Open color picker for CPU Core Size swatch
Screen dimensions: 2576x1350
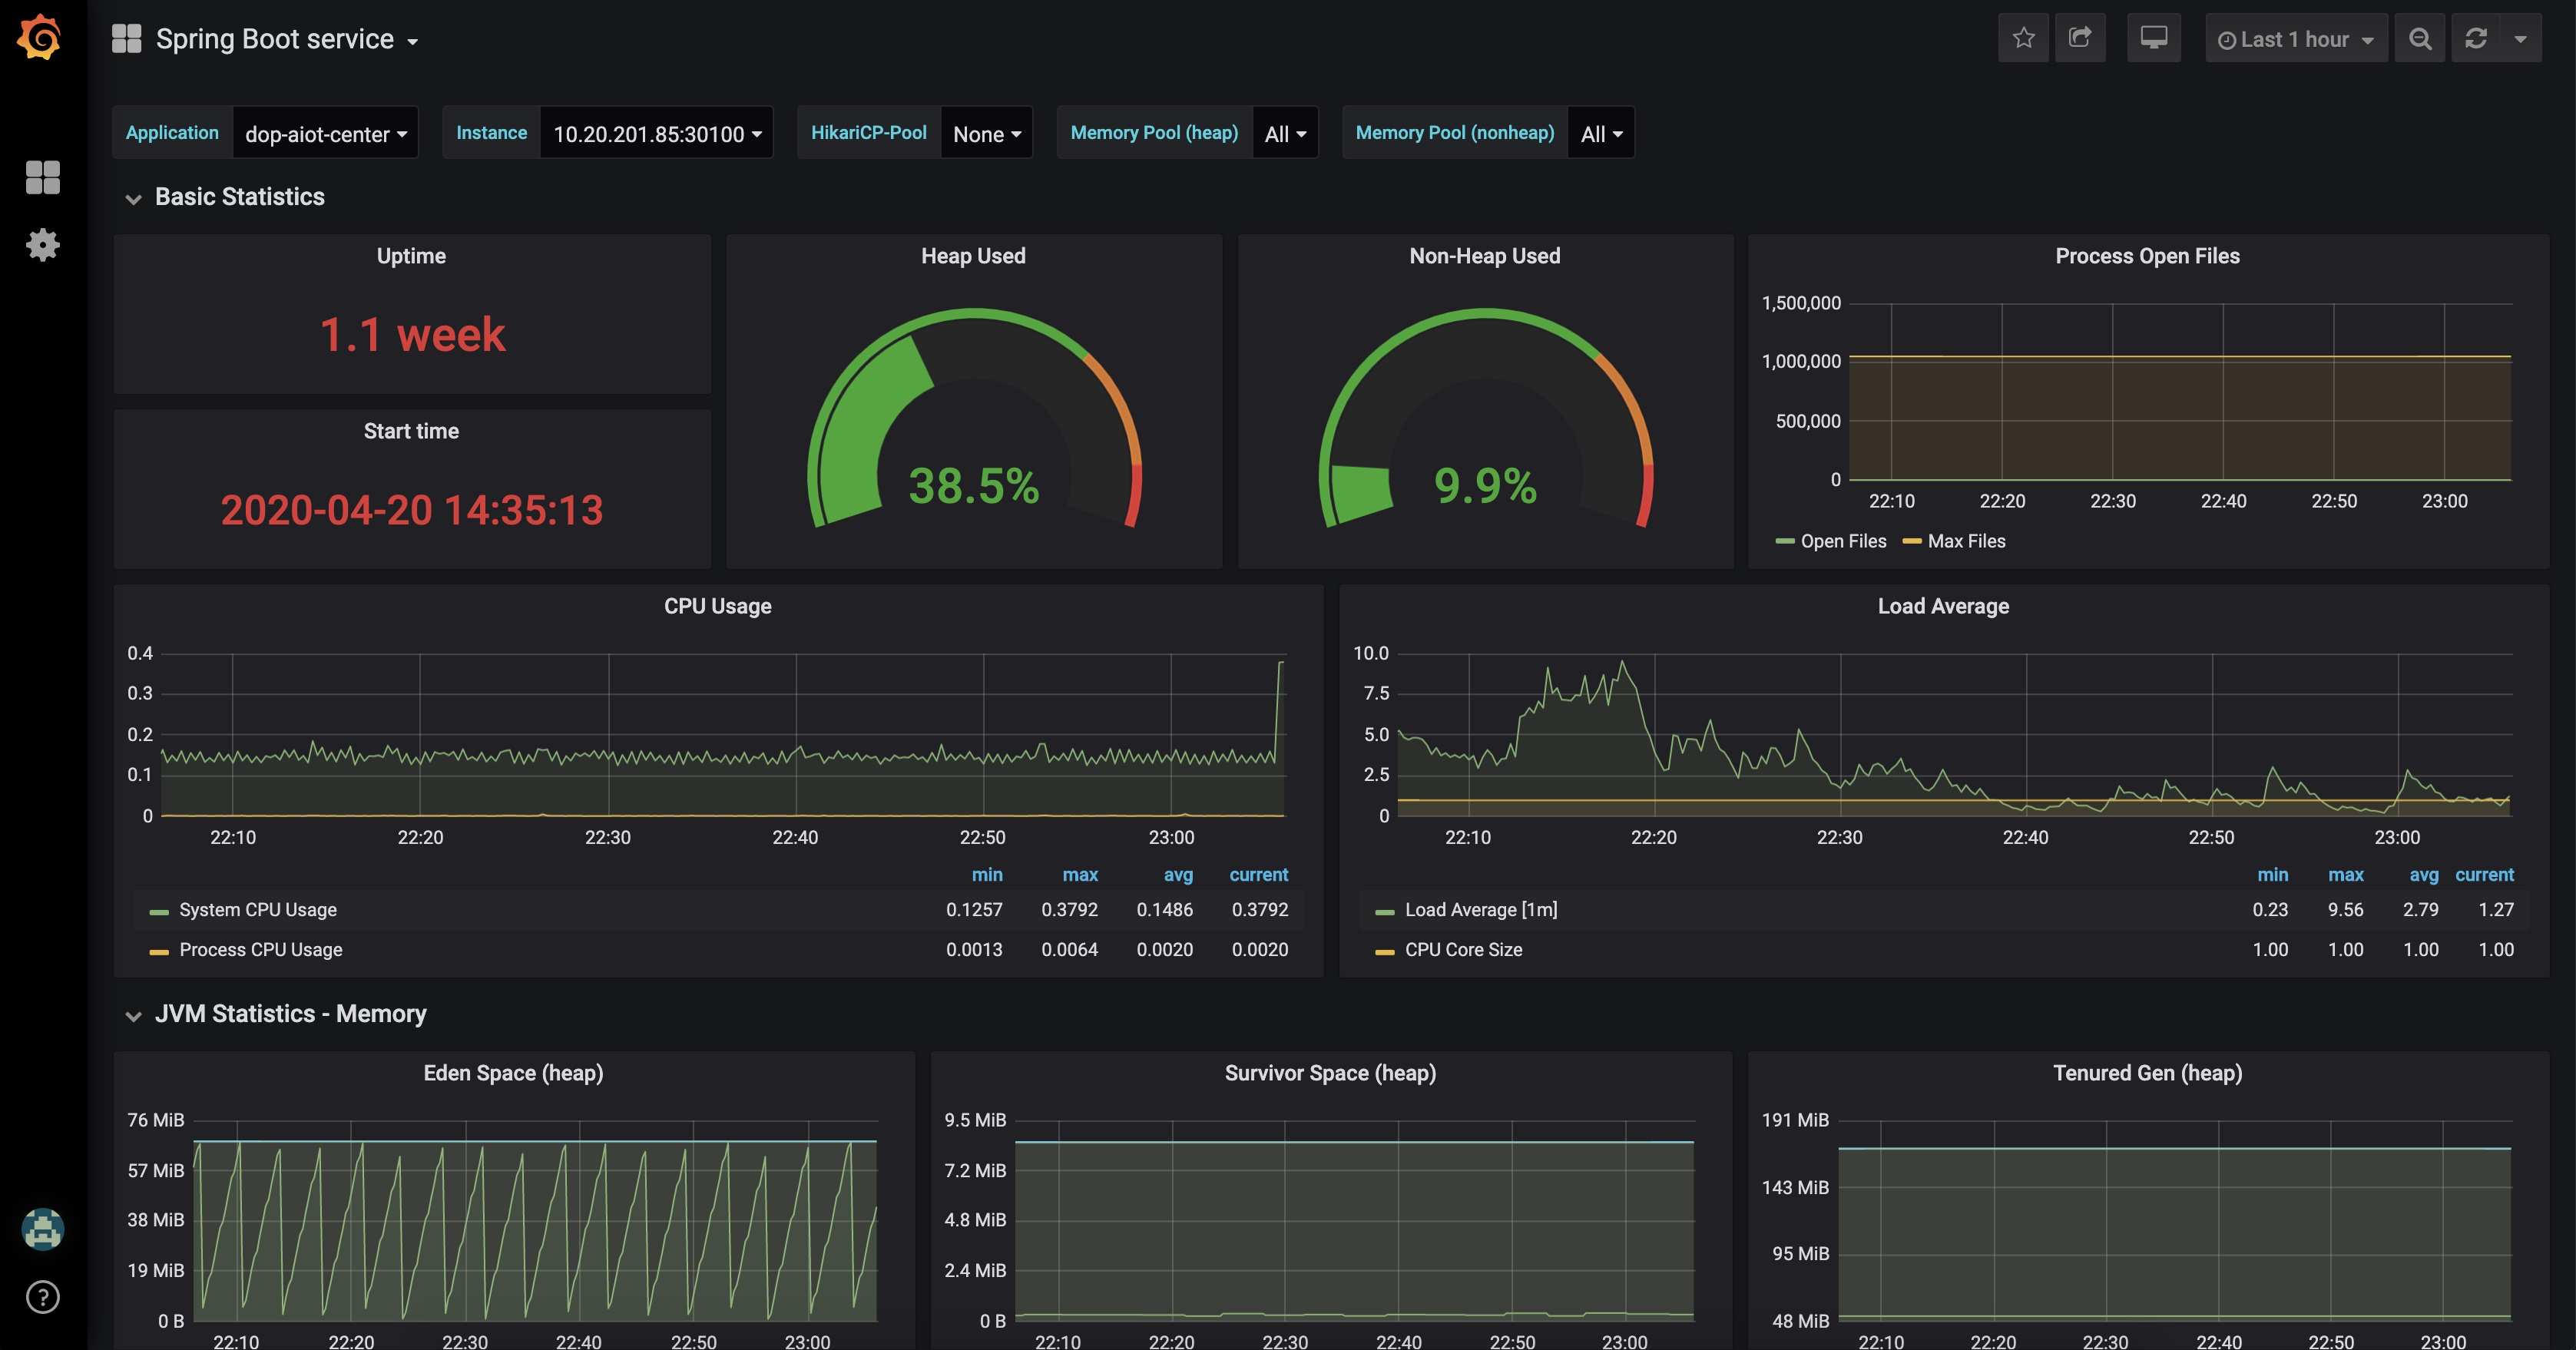pos(1385,952)
